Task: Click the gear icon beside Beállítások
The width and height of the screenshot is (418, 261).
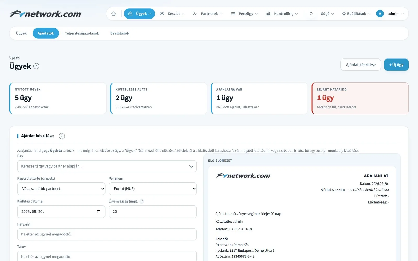Action: tap(344, 14)
